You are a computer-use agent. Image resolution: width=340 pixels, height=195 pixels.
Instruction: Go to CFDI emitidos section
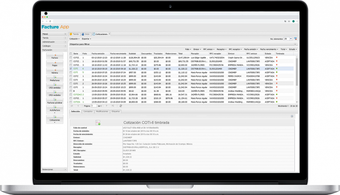click(x=55, y=86)
